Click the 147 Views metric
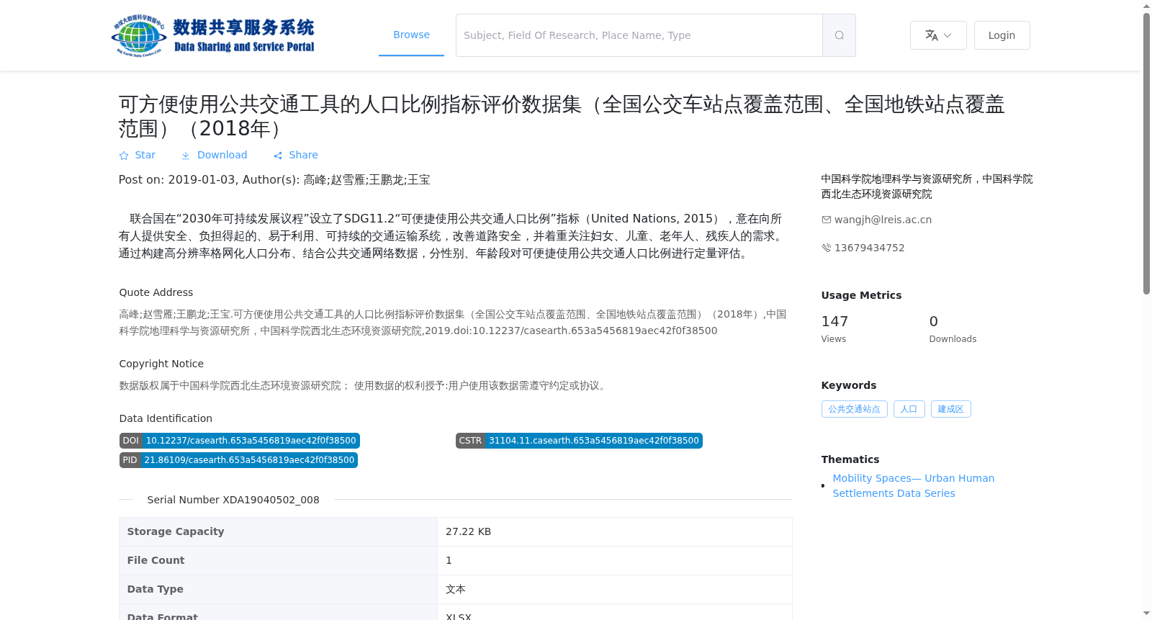 (835, 328)
